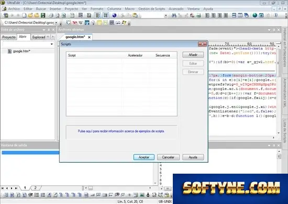Click the binoculars Find icon

tap(174, 15)
